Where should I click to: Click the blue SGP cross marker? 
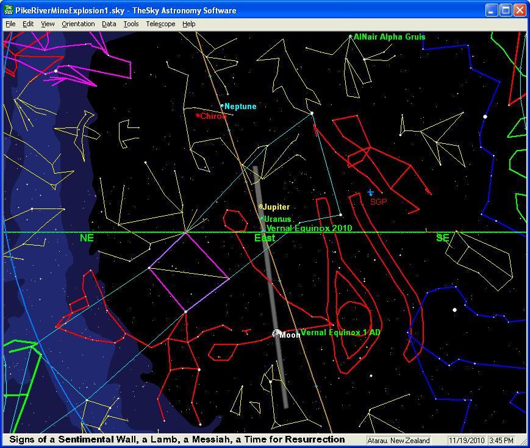(370, 193)
